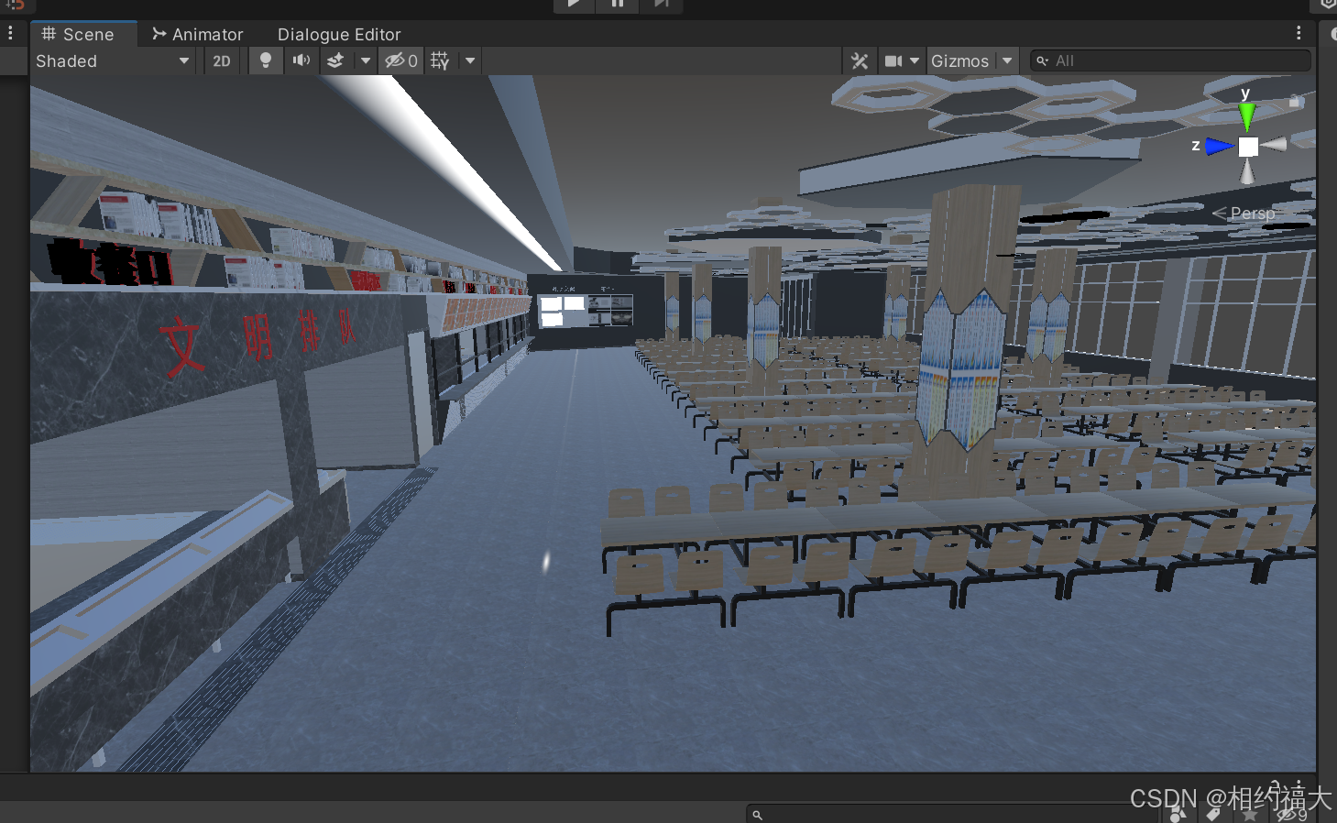Toggle 2D scene view mode
Image resolution: width=1337 pixels, height=823 pixels.
click(x=222, y=60)
